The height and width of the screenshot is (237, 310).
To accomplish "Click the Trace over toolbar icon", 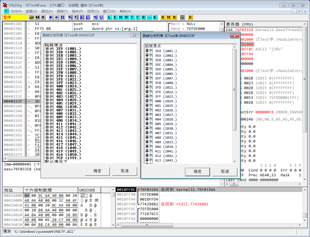I will [88, 17].
